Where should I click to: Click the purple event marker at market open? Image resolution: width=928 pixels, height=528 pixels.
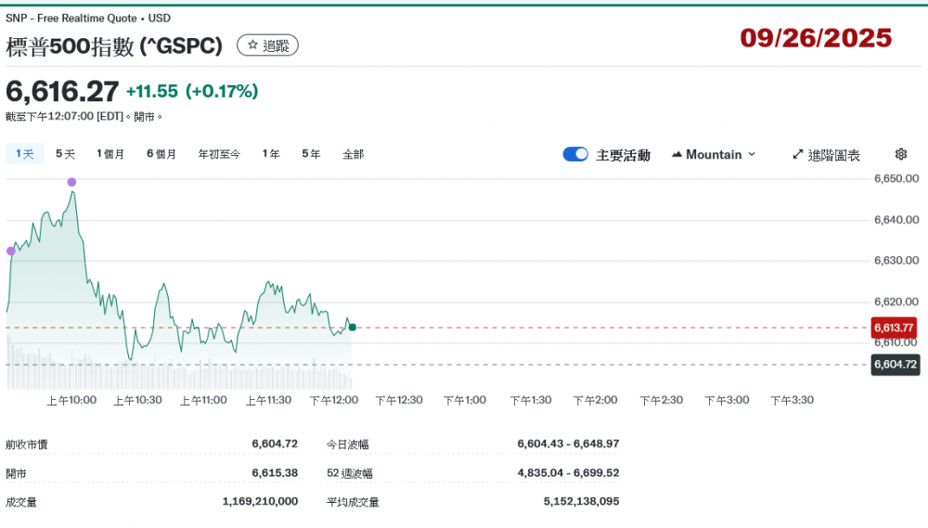click(11, 251)
